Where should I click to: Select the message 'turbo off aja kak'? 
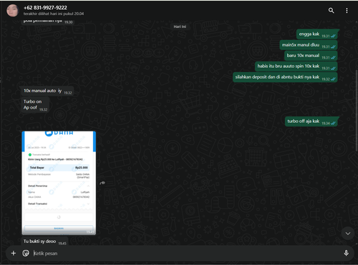(311, 121)
